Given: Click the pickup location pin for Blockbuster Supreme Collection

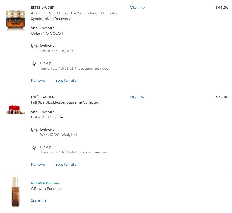Looking at the screenshot, I should (x=34, y=148).
